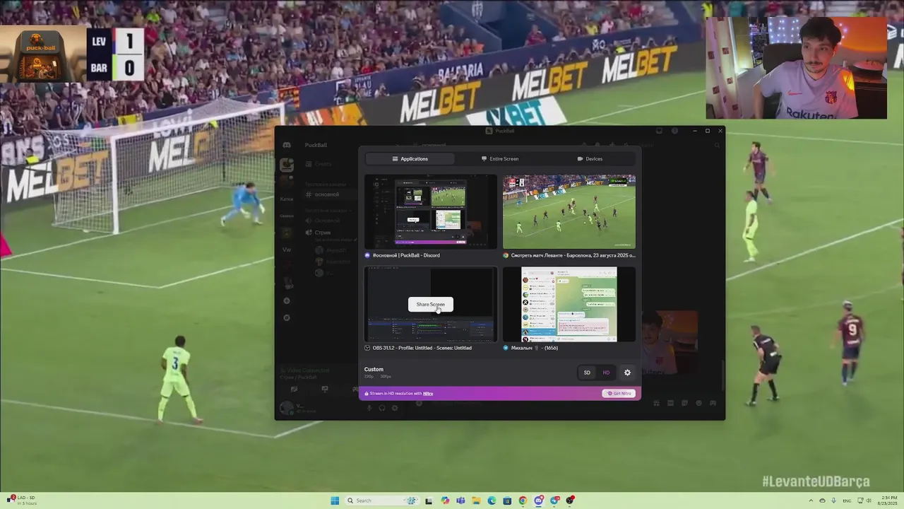
Task: Select the Telegram Михалыч window thumbnail
Action: point(569,304)
